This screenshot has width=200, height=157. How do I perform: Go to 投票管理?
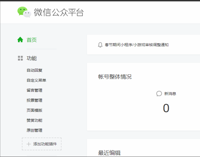pos(34,100)
